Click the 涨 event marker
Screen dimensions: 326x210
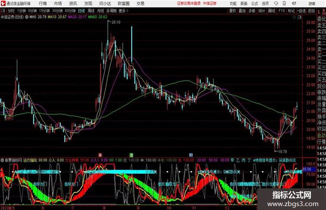tap(100, 155)
